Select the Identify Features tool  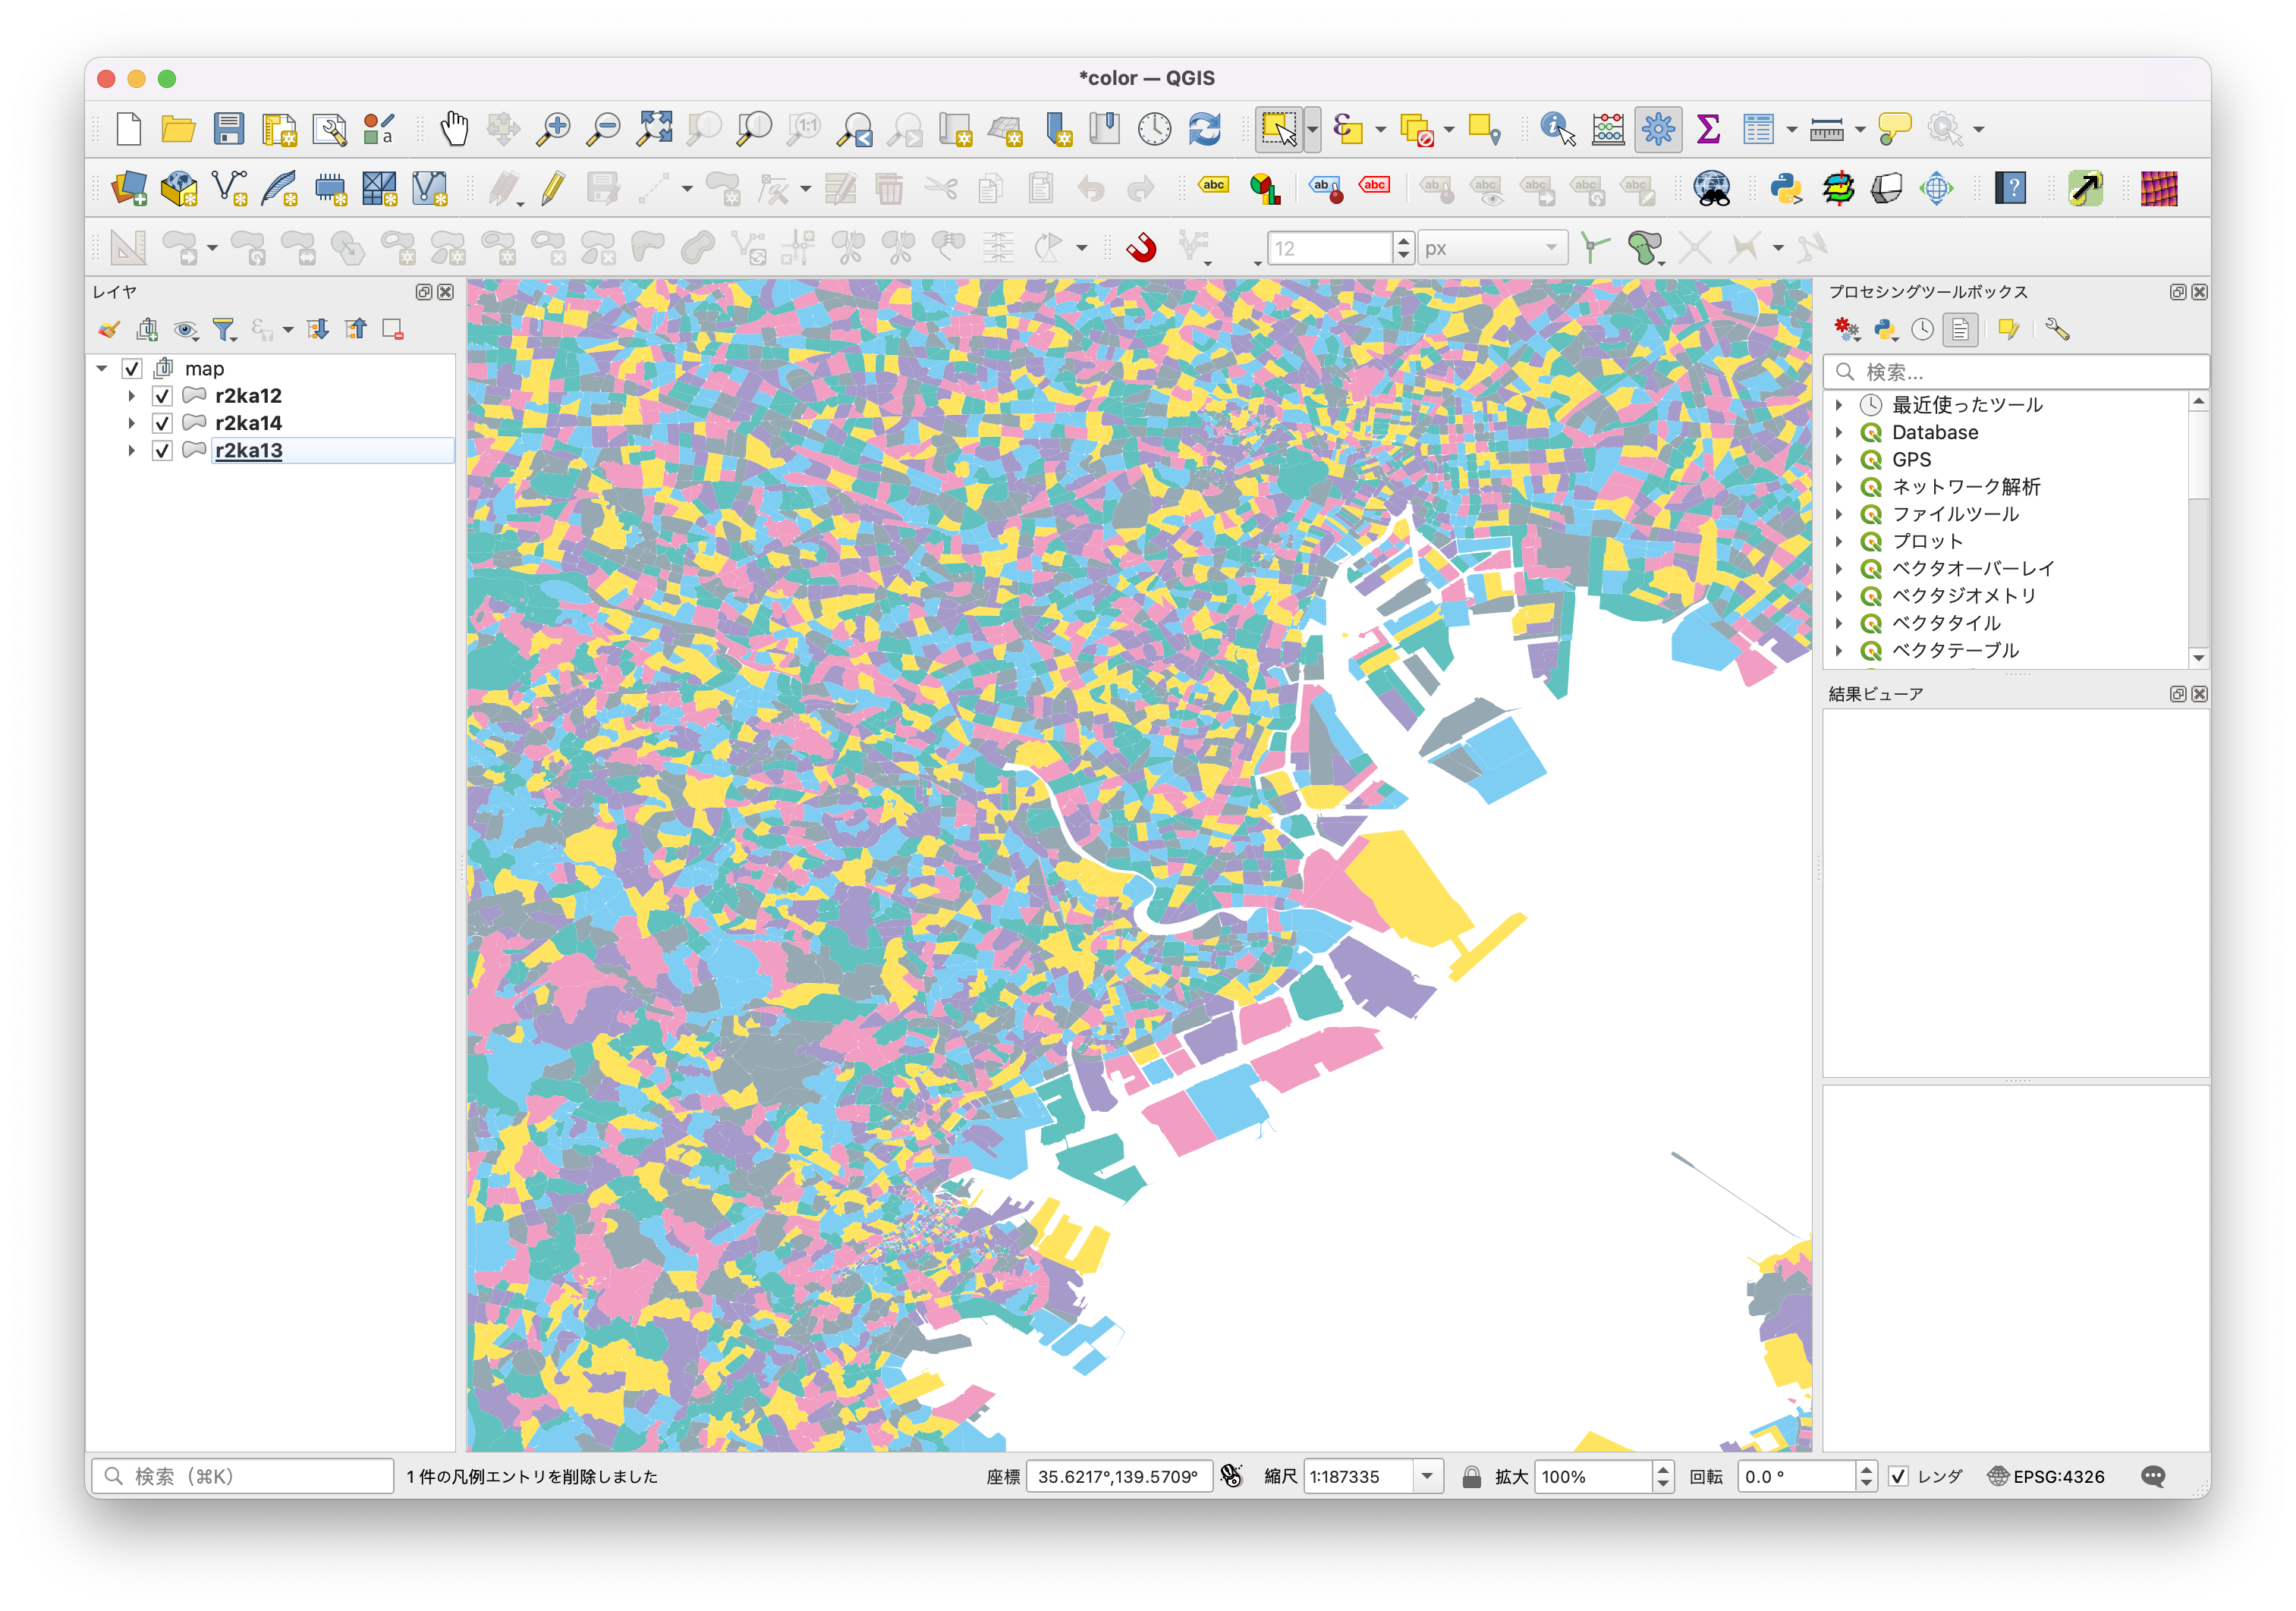click(1555, 130)
